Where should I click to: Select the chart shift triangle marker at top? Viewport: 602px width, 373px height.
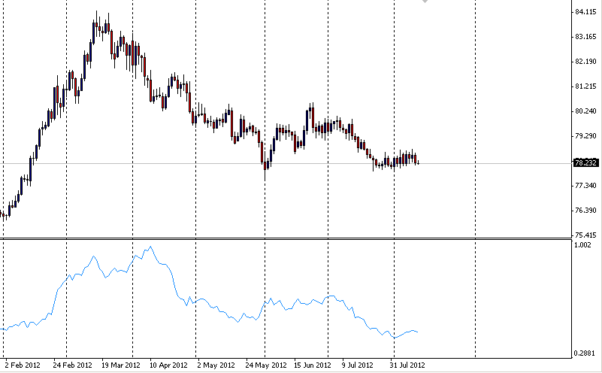tap(425, 2)
